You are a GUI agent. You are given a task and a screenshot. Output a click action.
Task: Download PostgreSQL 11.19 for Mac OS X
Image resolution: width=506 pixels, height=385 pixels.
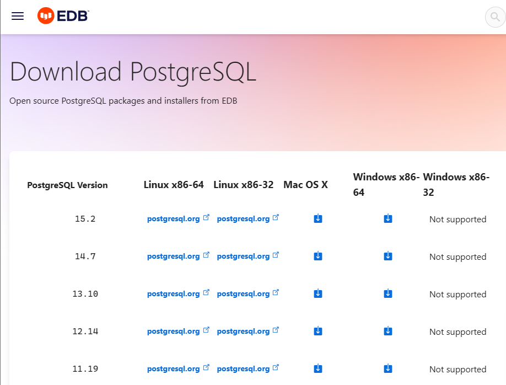click(318, 368)
